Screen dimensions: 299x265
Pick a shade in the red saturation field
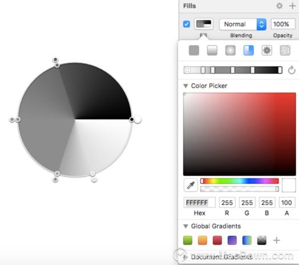pos(240,134)
